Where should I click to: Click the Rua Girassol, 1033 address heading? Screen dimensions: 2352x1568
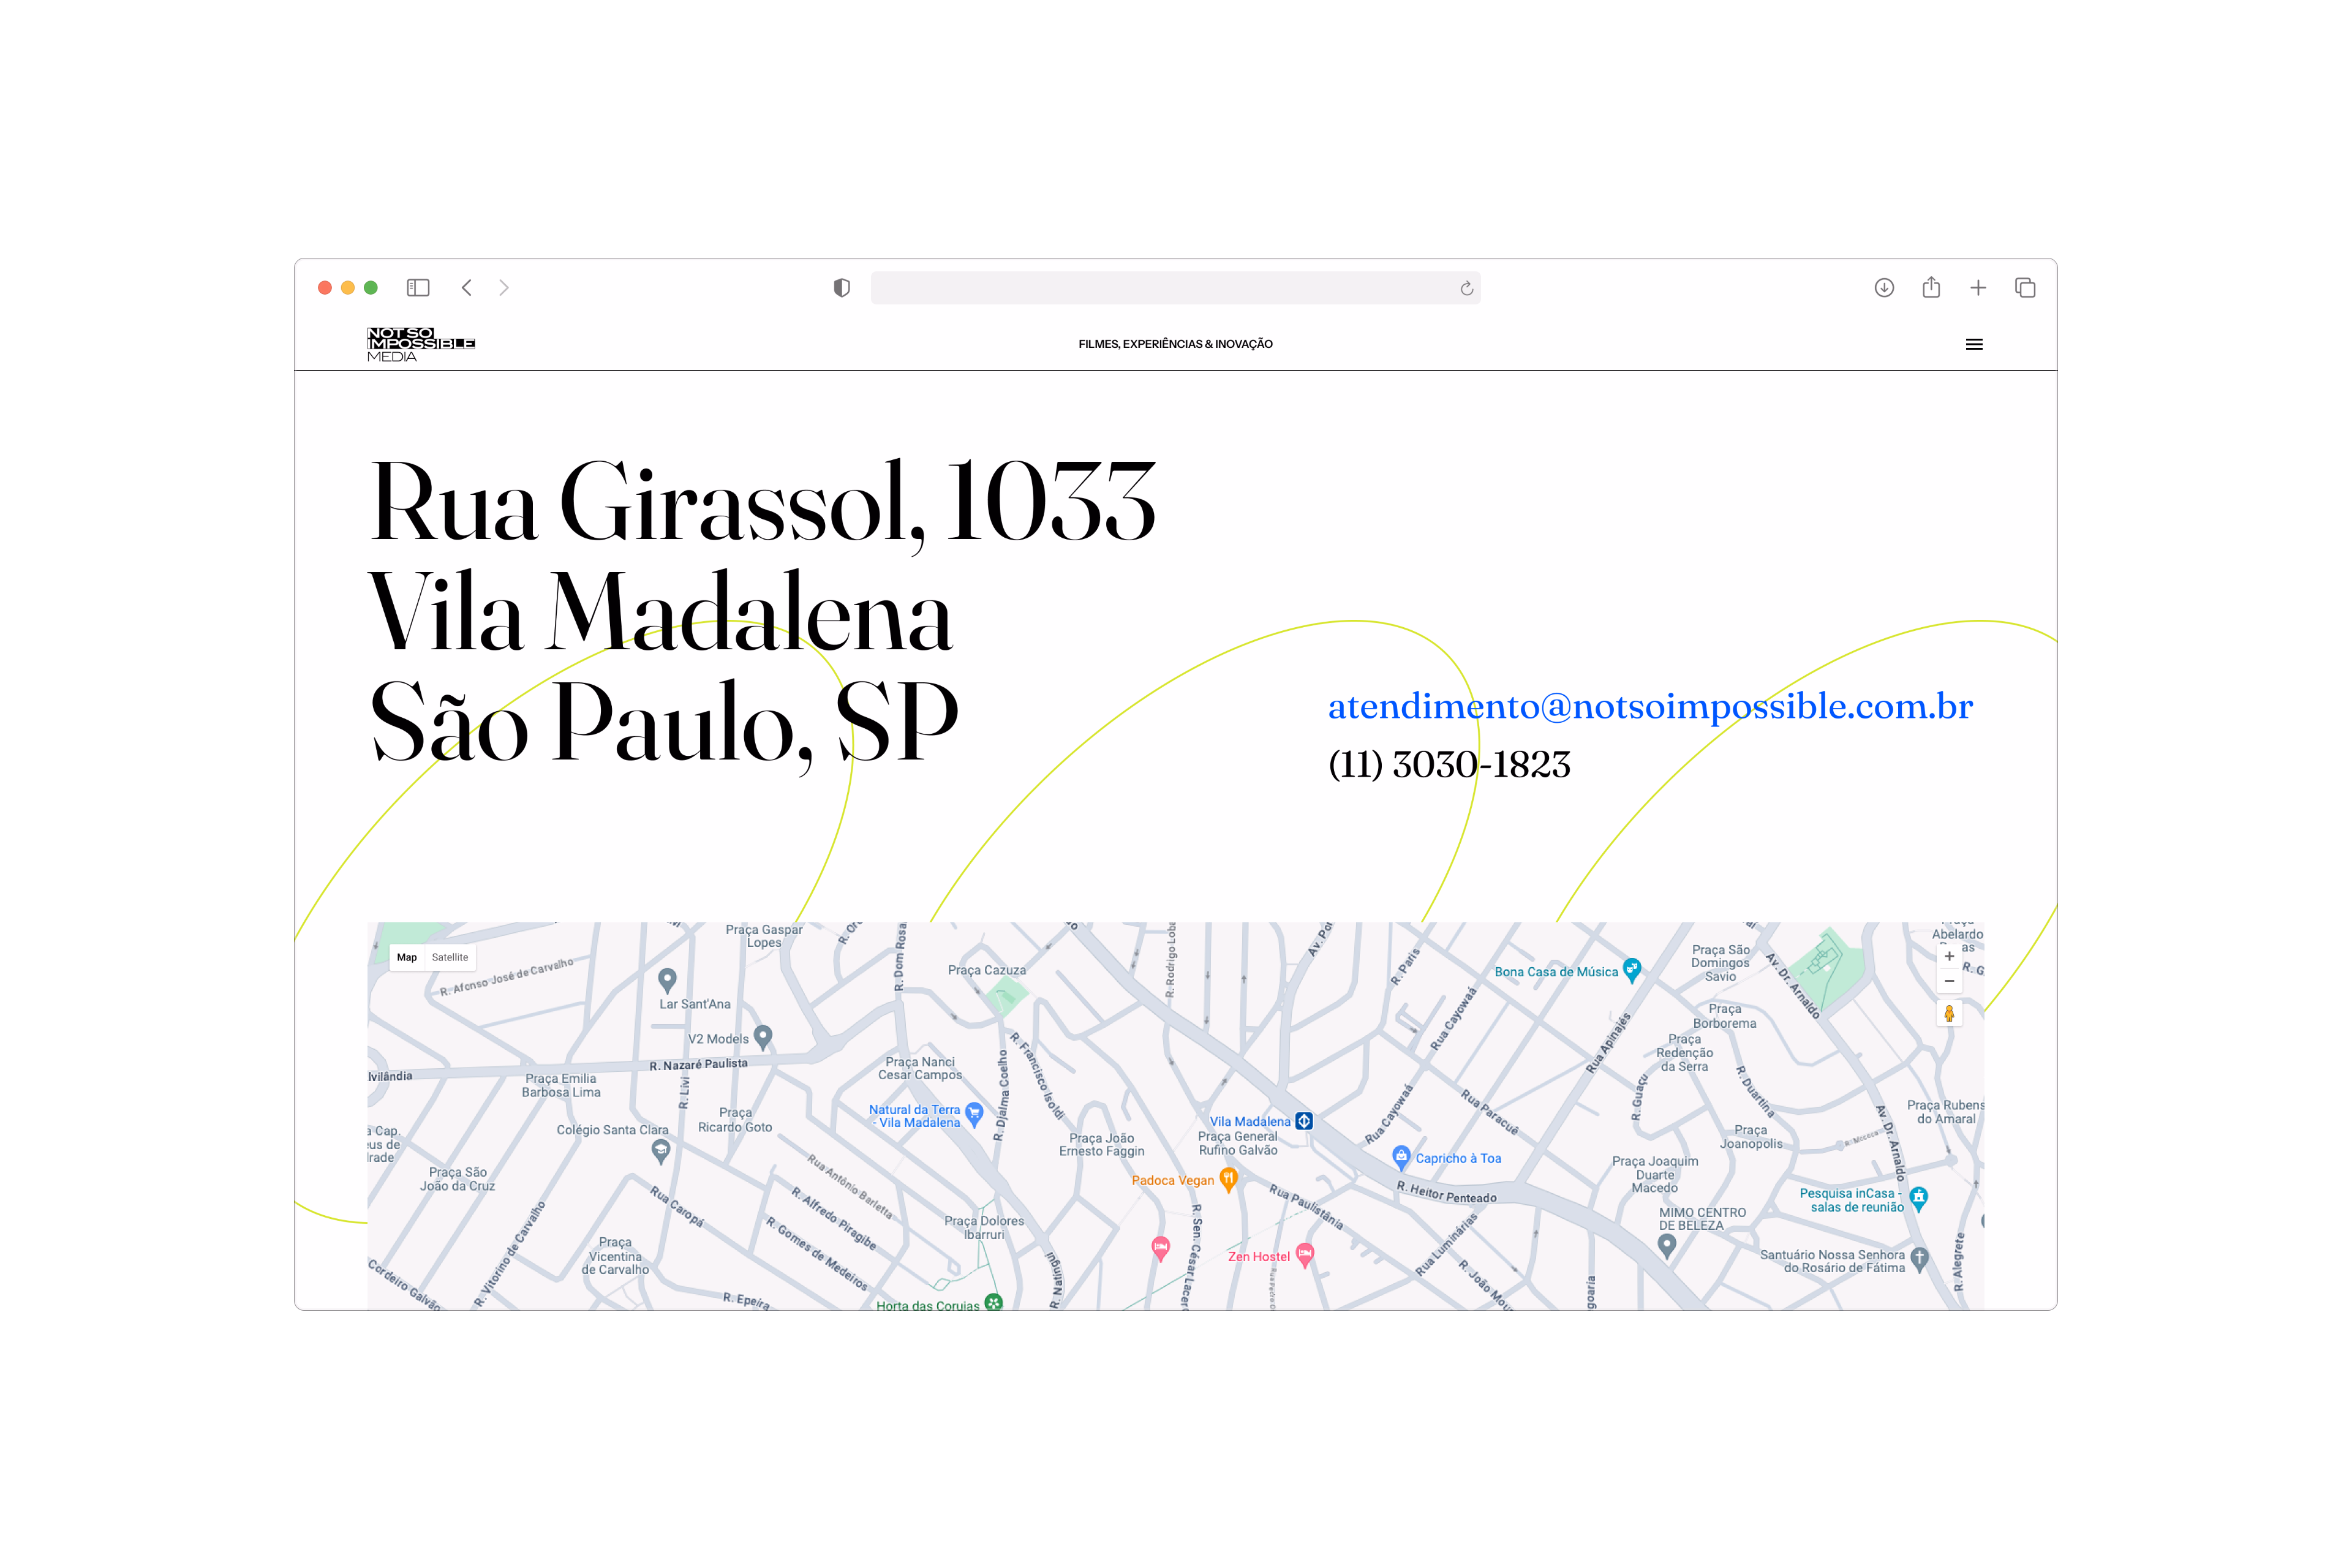pyautogui.click(x=762, y=503)
